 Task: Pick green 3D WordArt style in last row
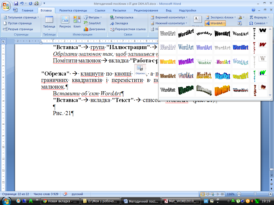[x=186, y=90]
